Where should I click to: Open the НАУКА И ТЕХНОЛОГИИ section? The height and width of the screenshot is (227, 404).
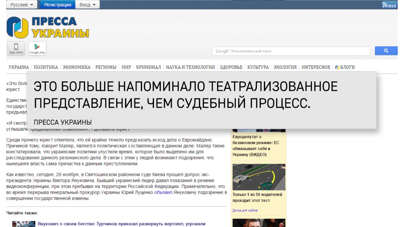pos(190,67)
